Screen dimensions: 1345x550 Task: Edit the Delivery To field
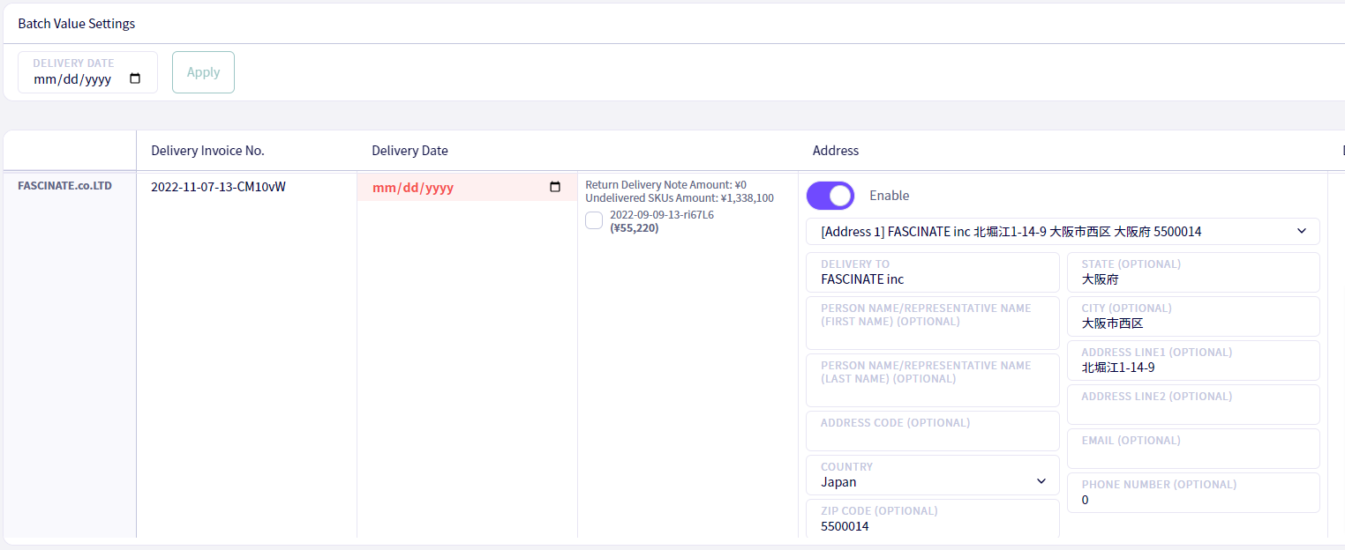[x=933, y=272]
